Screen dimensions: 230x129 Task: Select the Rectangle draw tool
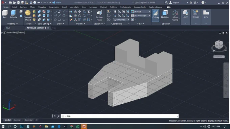(59, 20)
